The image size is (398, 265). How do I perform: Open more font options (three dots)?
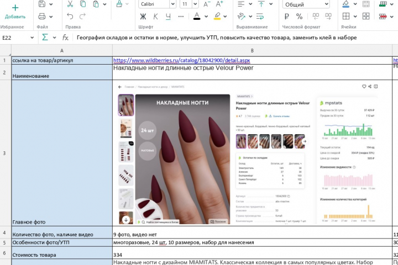[181, 17]
